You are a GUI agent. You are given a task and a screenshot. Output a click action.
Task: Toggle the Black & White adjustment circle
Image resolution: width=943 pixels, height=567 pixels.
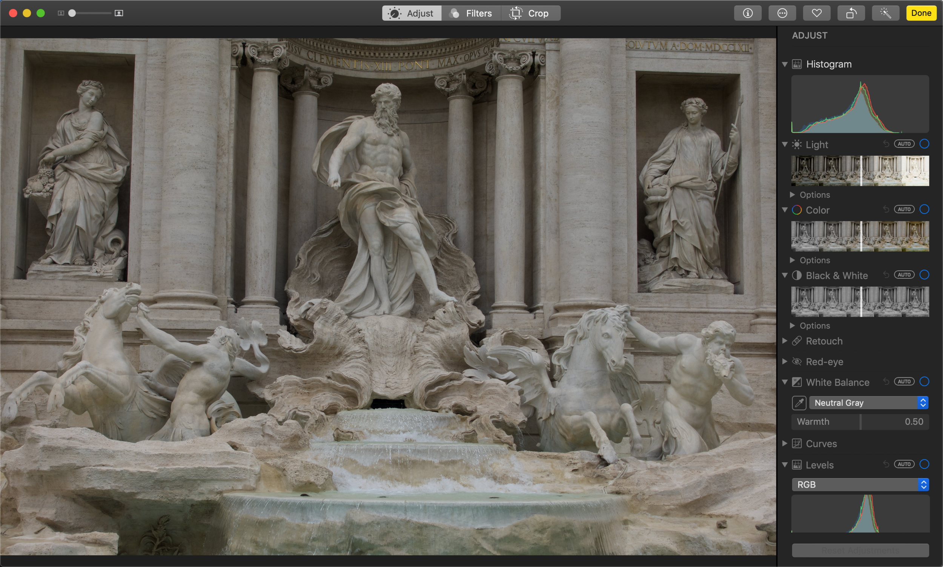click(x=924, y=275)
